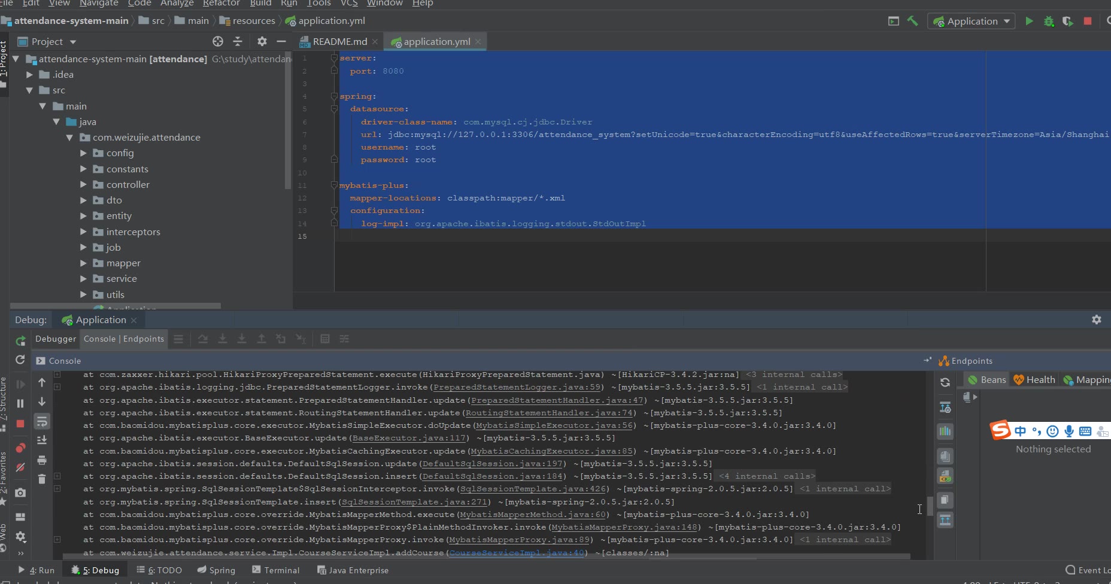Click the console vertical scrollbar thumb

(x=930, y=506)
